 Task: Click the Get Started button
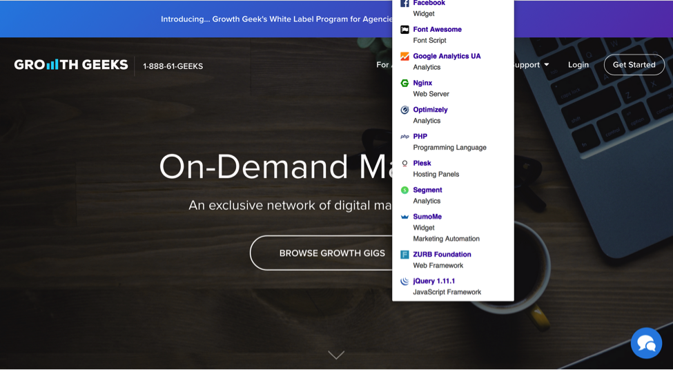634,65
